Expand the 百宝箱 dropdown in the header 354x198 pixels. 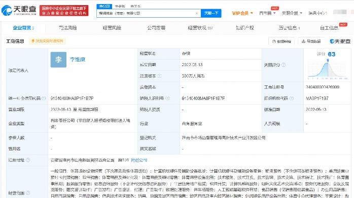point(267,13)
